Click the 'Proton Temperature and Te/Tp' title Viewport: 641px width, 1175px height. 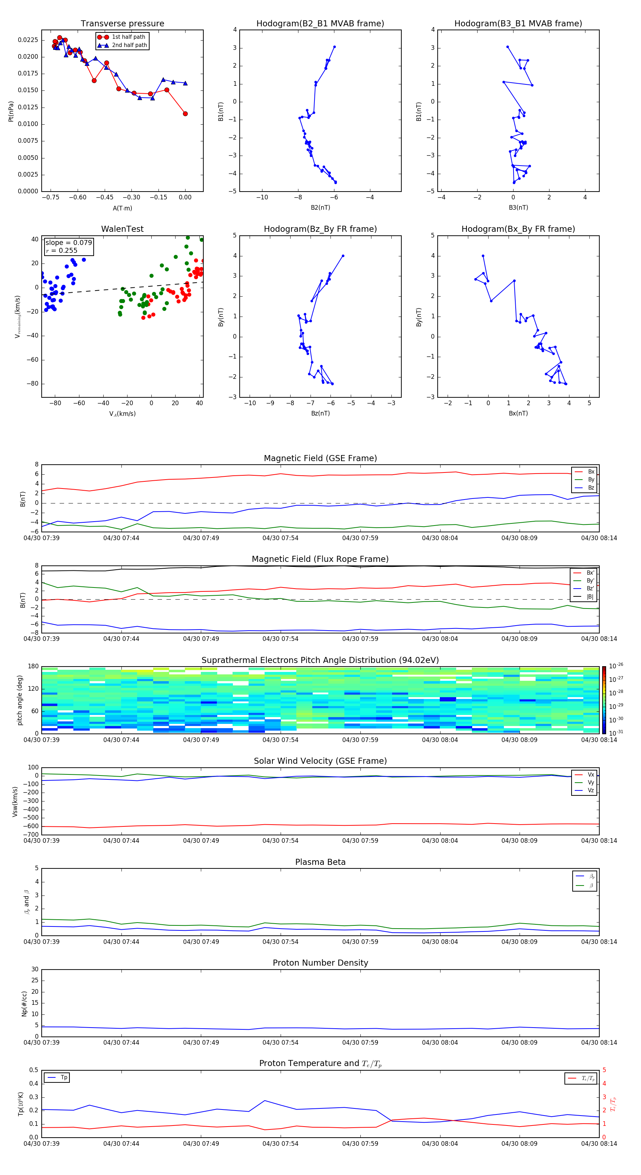320,1064
